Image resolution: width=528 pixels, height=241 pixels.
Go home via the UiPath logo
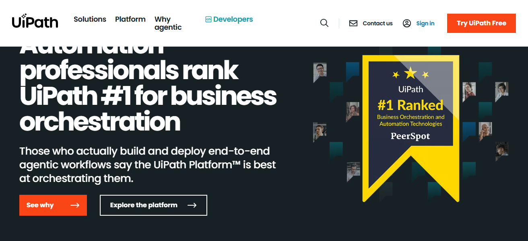point(35,22)
